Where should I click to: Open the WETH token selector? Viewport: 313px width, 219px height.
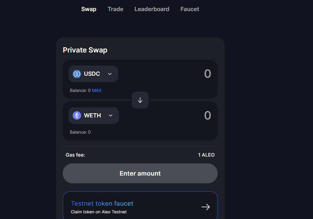pos(94,115)
